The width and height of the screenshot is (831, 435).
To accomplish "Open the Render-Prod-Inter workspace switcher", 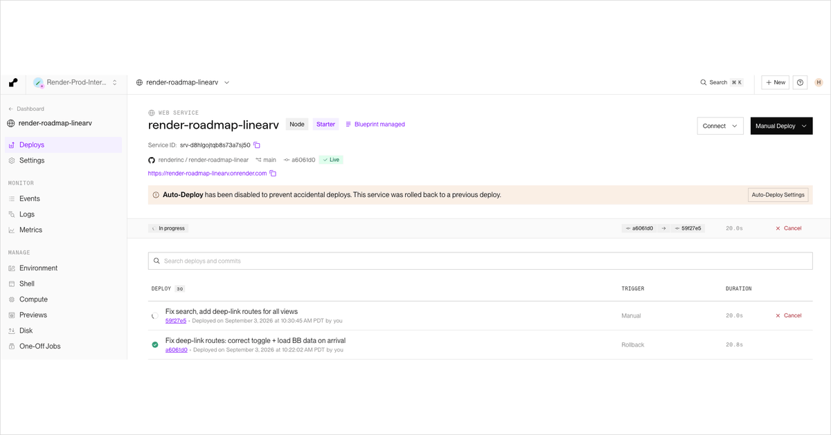I will (x=75, y=82).
